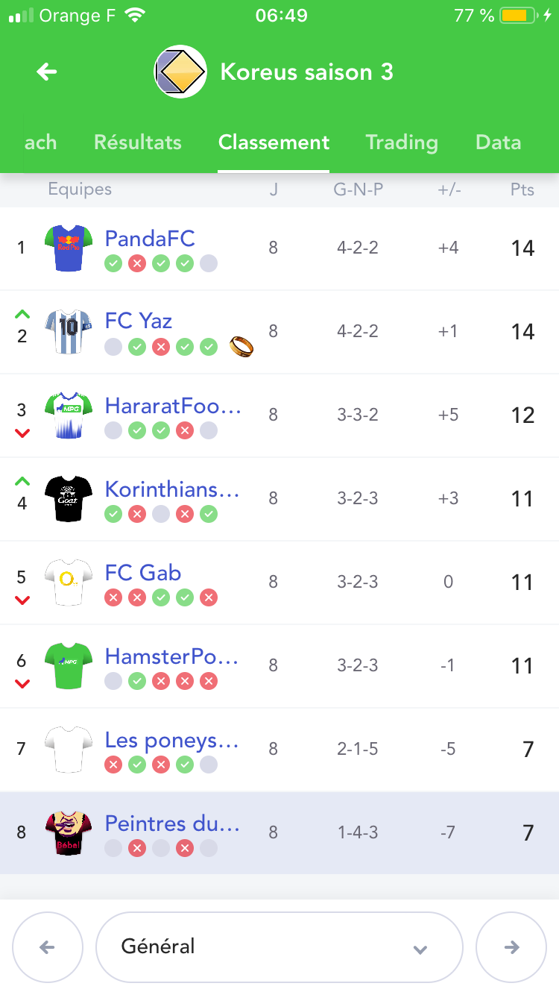Go to the previous ranking with left arrow
Image resolution: width=559 pixels, height=995 pixels.
point(47,947)
